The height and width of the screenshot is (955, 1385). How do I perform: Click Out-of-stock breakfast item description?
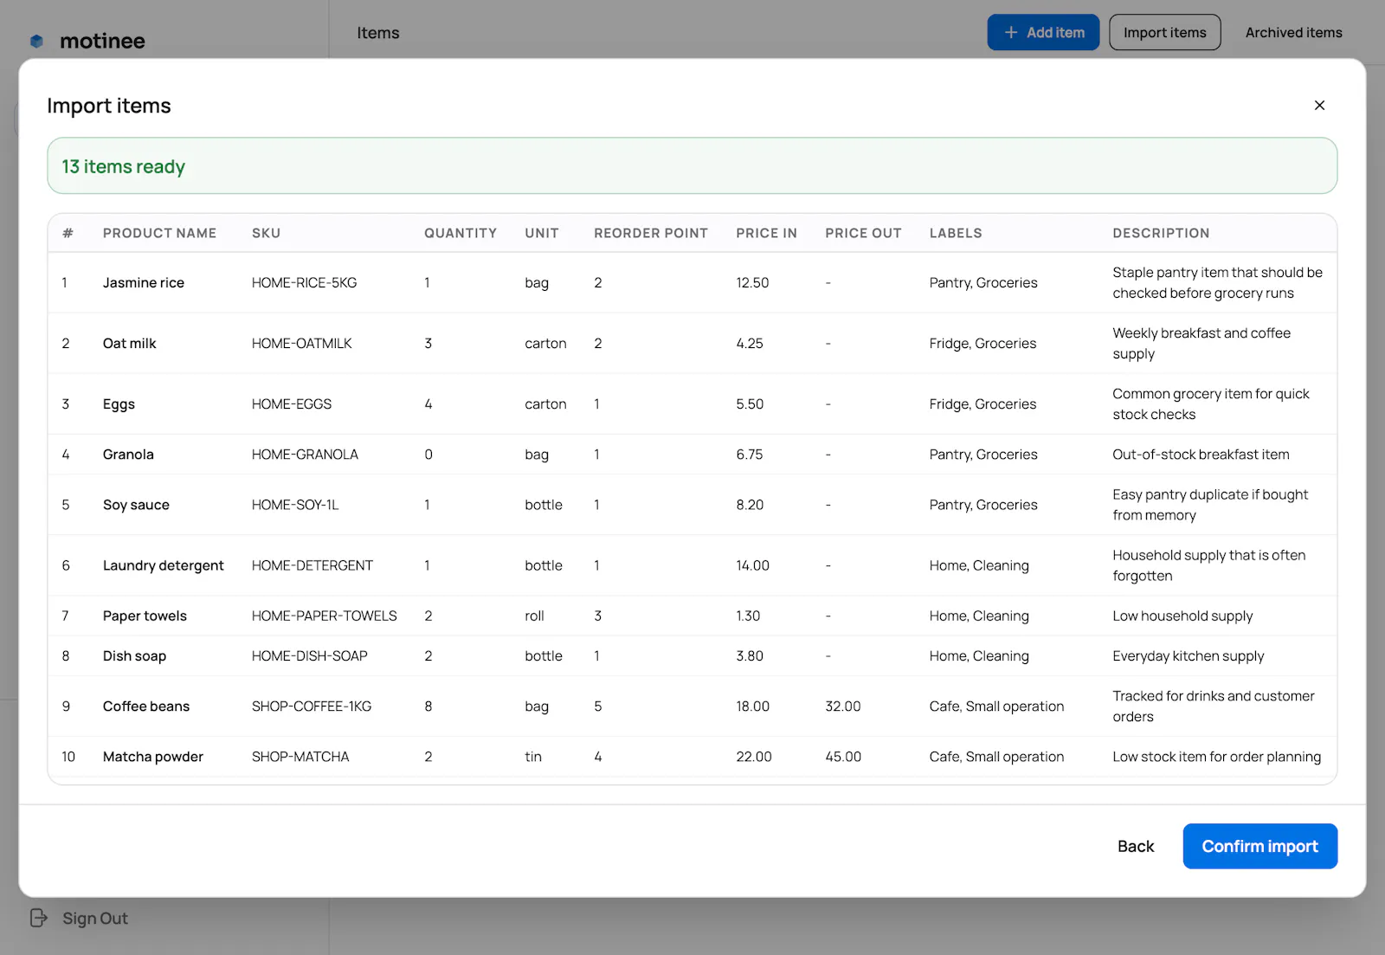(1201, 455)
